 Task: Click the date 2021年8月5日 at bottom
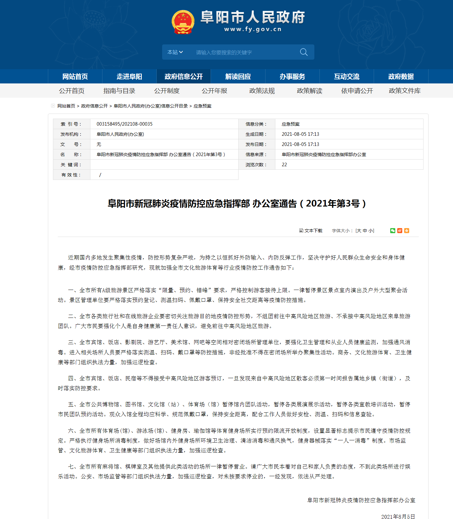[398, 516]
